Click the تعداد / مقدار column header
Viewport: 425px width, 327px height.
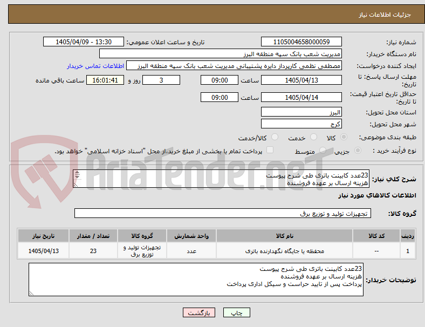[93, 236]
